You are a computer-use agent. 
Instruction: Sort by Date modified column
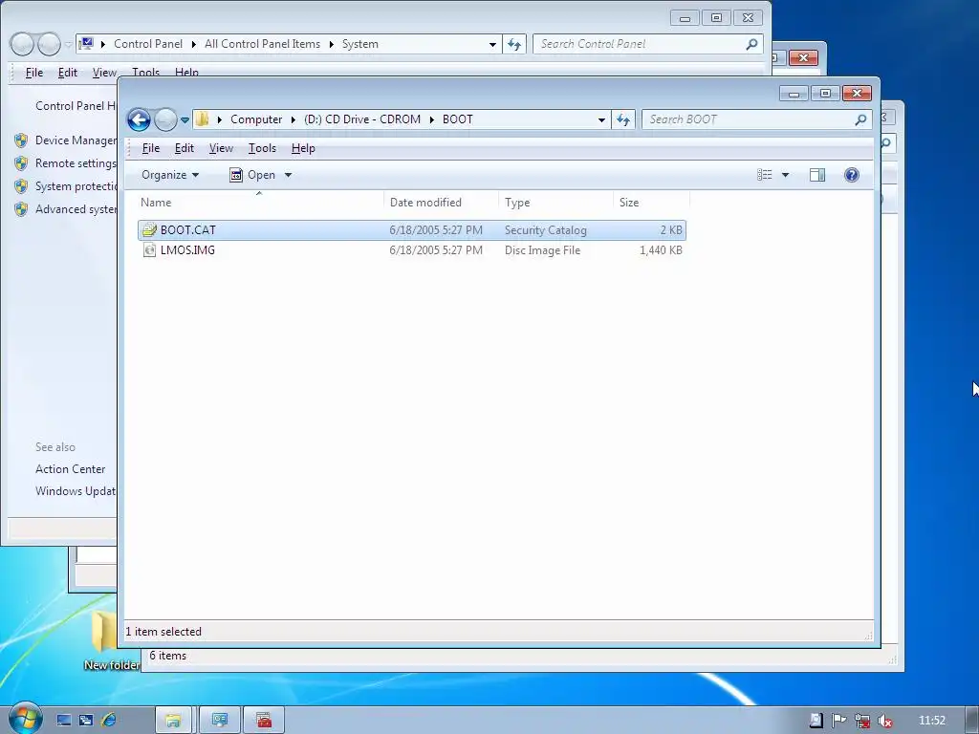440,203
